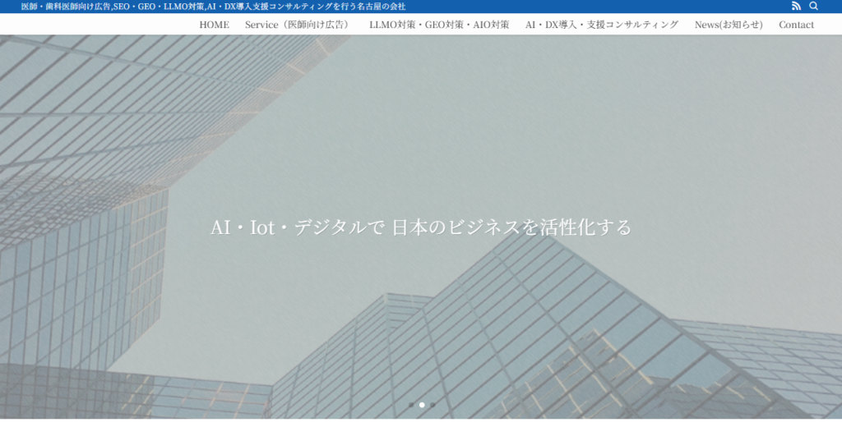Select the active middle slider dot
Image resolution: width=842 pixels, height=427 pixels.
[x=422, y=405]
